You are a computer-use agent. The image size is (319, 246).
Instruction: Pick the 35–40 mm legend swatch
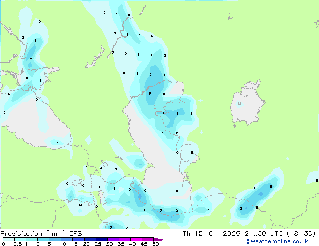coord(124,239)
